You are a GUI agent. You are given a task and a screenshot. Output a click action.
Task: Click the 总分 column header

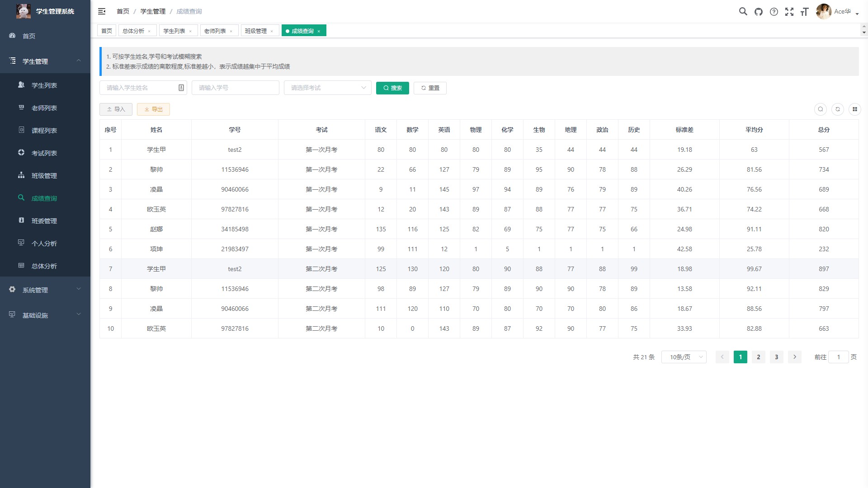coord(824,130)
